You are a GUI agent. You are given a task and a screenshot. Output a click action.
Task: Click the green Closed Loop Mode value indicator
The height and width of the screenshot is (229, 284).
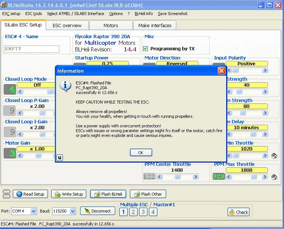[x=11, y=89]
